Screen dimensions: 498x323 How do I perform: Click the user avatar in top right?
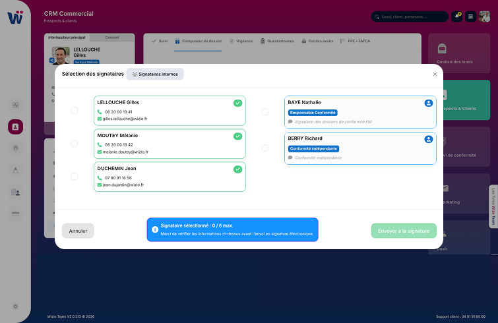point(485,16)
